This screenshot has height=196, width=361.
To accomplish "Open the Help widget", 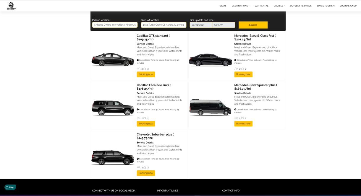I will pos(10,187).
